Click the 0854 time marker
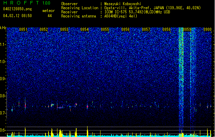 pos(84,29)
